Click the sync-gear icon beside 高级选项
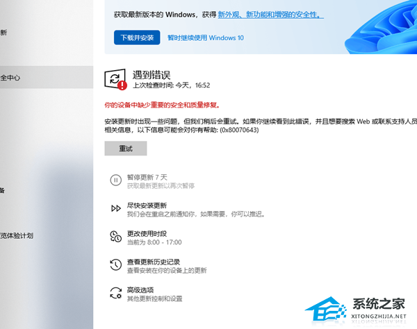 (115, 293)
